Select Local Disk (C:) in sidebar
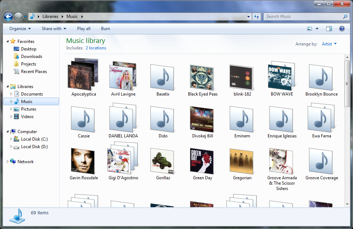 coord(34,139)
